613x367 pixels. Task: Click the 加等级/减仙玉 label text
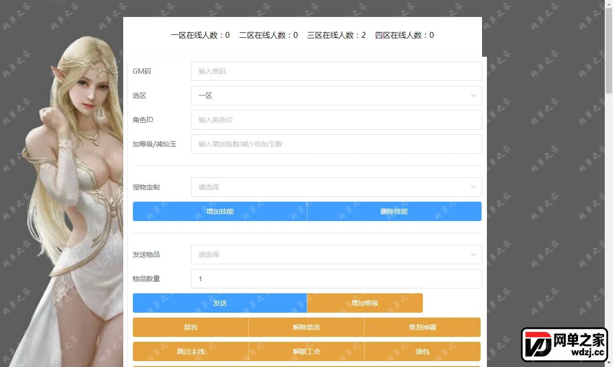click(154, 144)
